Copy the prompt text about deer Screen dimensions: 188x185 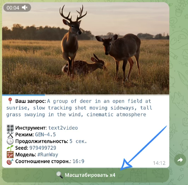79,108
